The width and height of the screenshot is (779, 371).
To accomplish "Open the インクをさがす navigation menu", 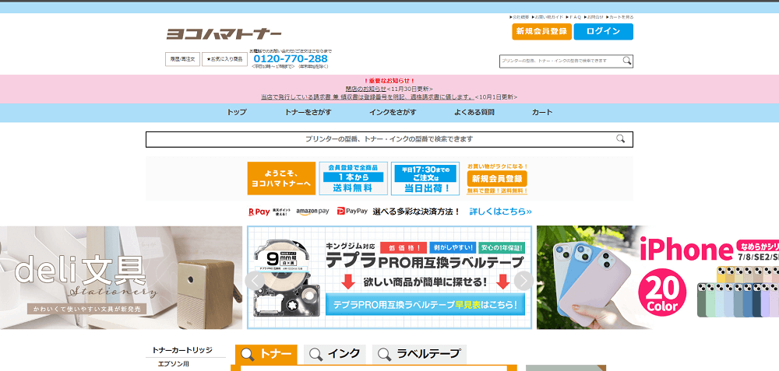I will (x=392, y=113).
